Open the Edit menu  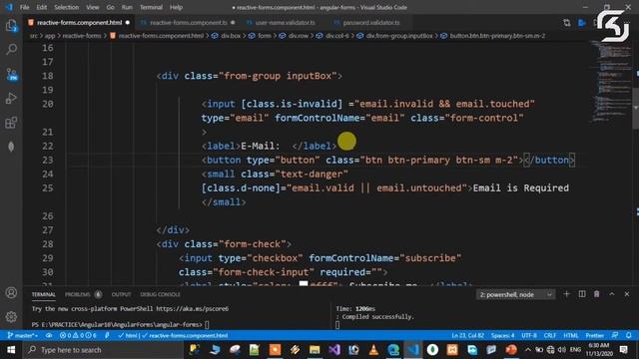pyautogui.click(x=42, y=7)
